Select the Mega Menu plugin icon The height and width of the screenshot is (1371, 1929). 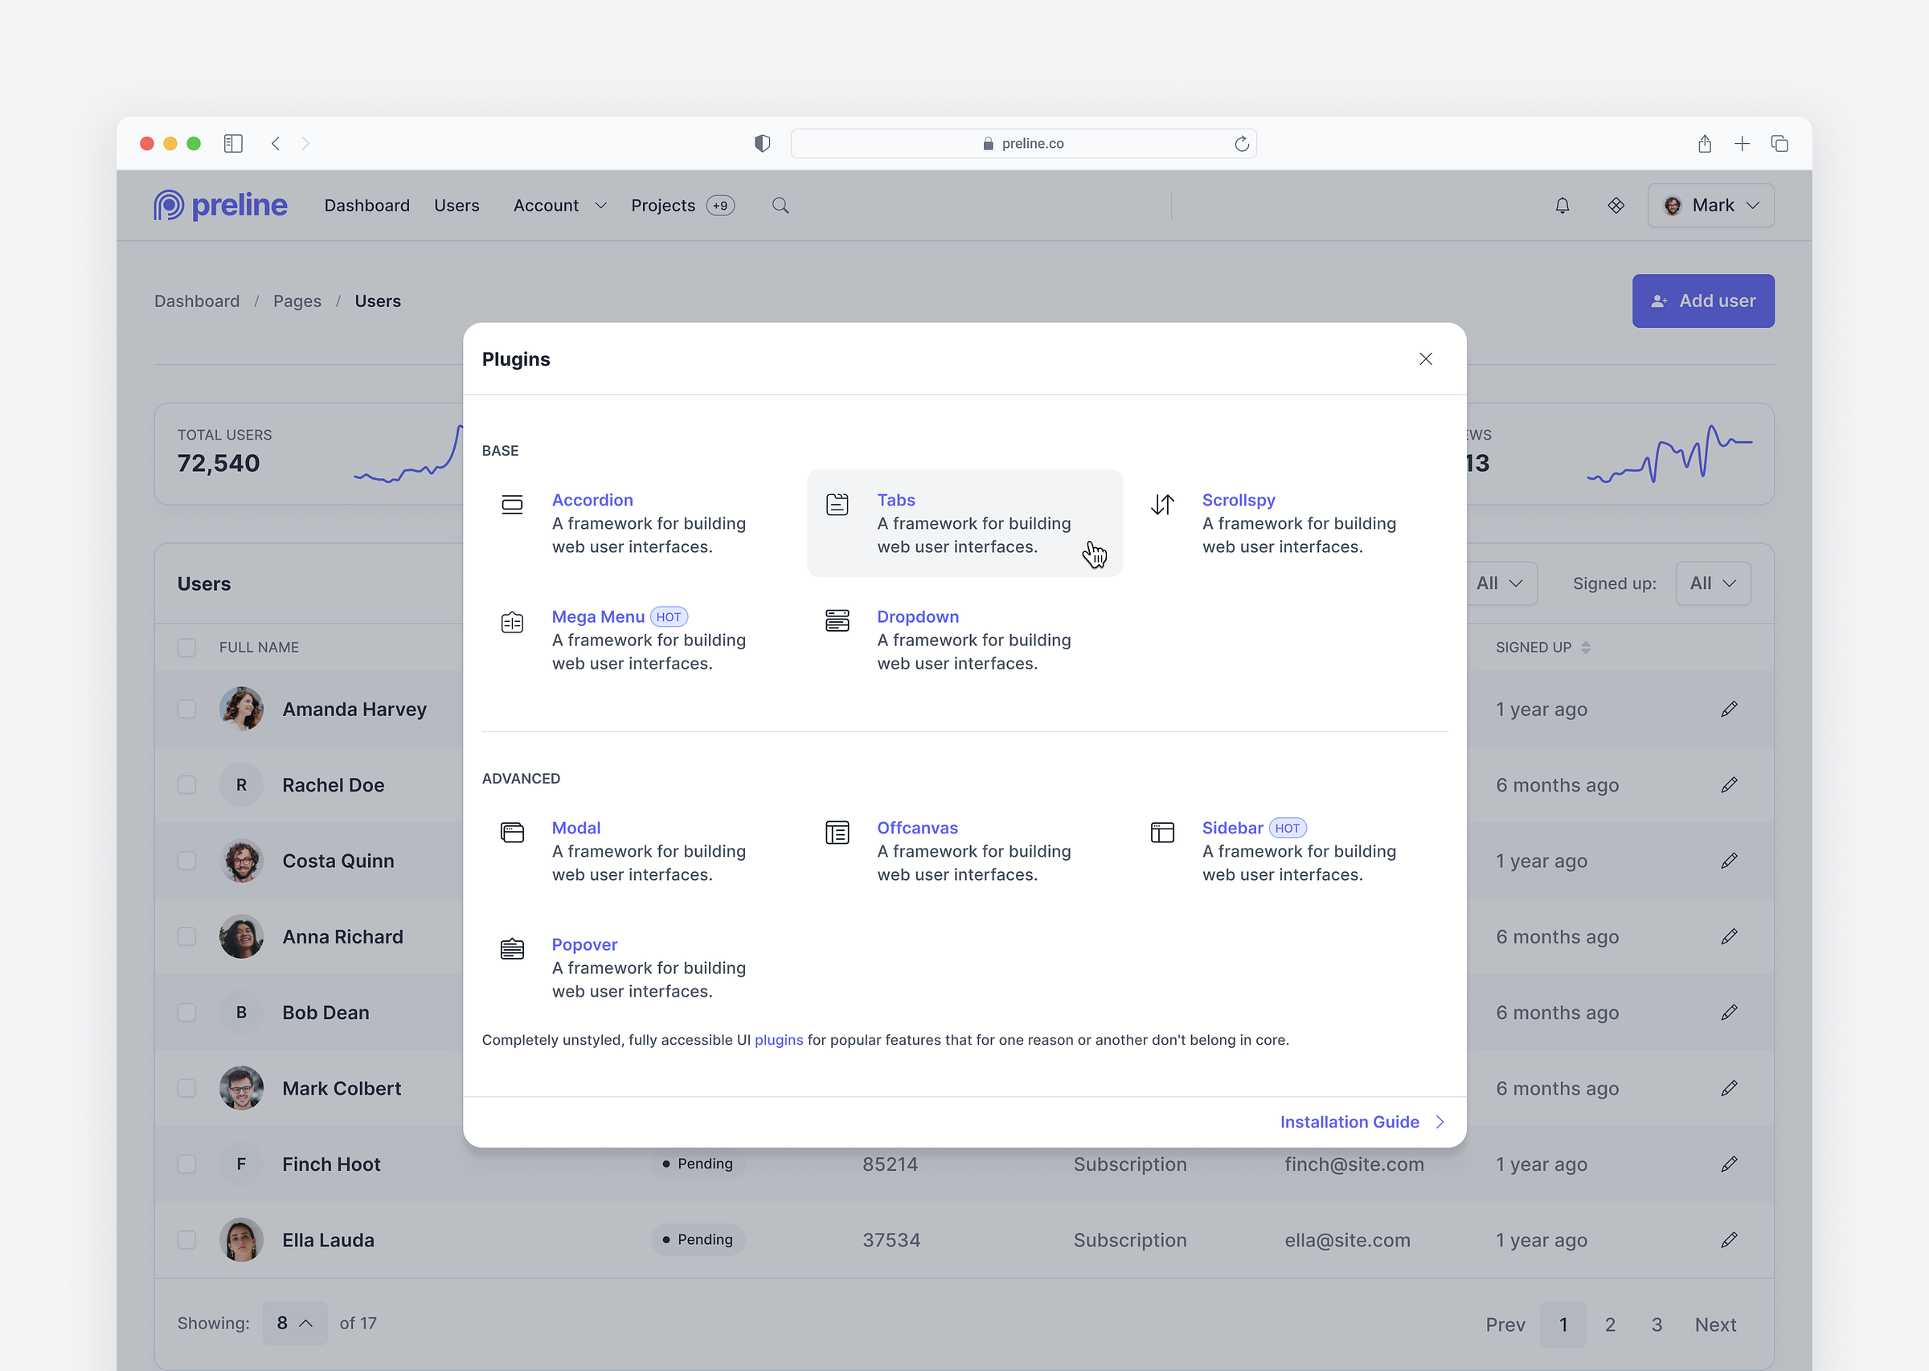coord(511,621)
